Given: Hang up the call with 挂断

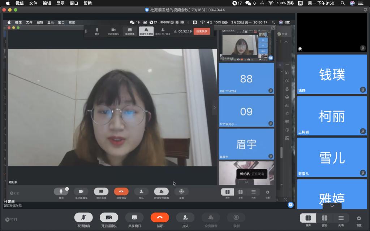Looking at the screenshot, I should coord(160,217).
